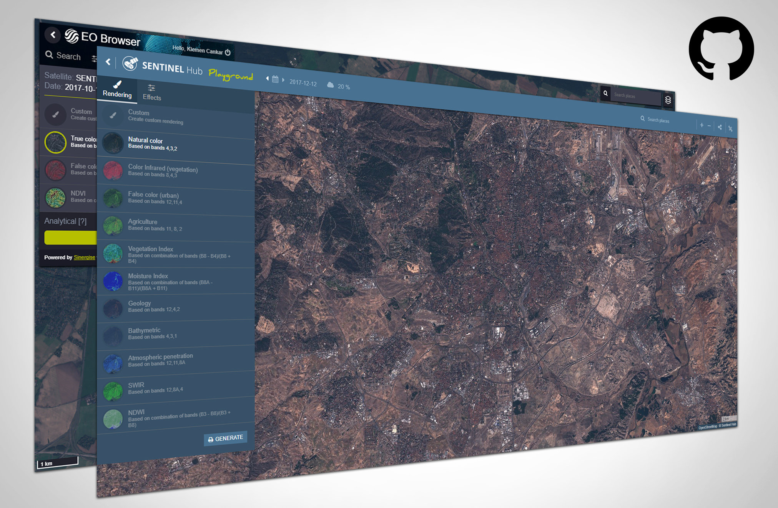
Task: Click the Sentinel Hub panel back chevron
Action: 108,61
